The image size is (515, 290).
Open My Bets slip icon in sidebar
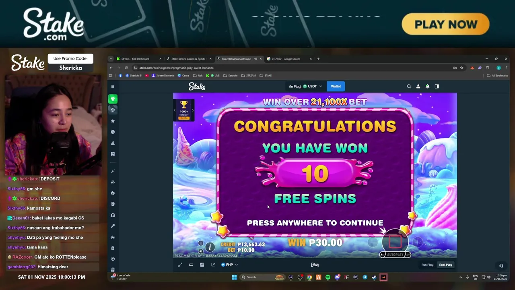[x=113, y=153]
